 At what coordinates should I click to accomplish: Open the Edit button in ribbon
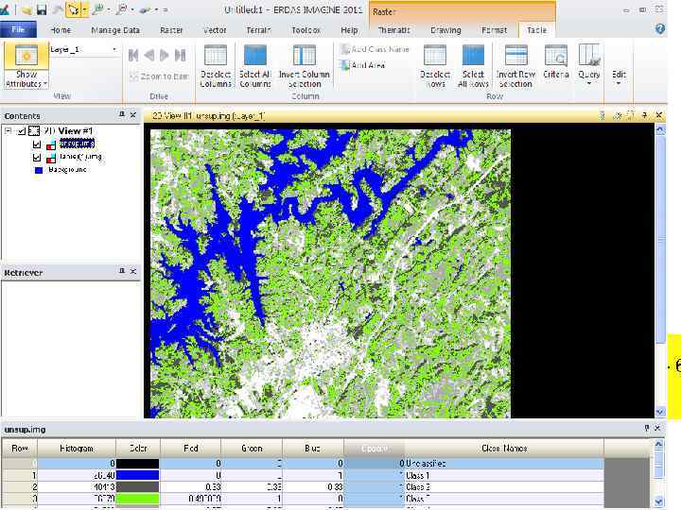(619, 74)
